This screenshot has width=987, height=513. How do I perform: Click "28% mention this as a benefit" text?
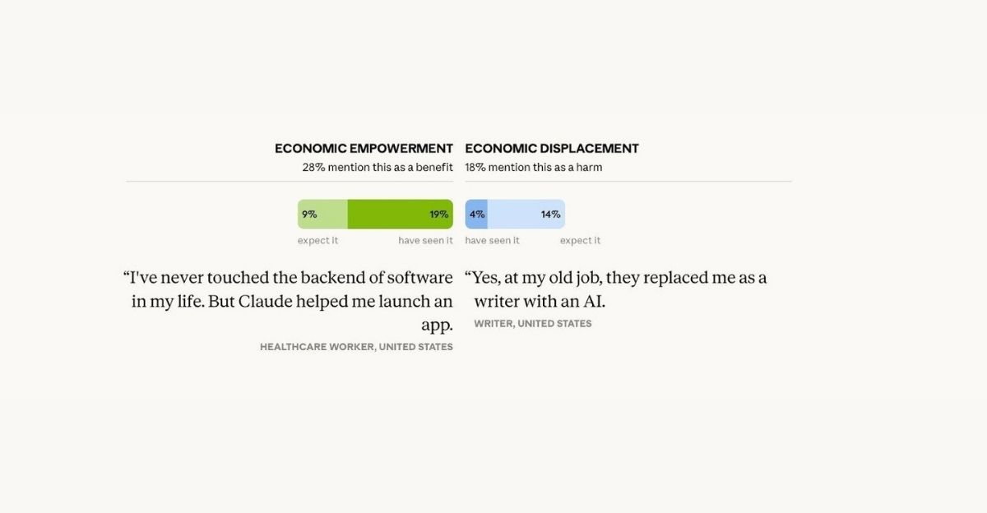(x=378, y=167)
